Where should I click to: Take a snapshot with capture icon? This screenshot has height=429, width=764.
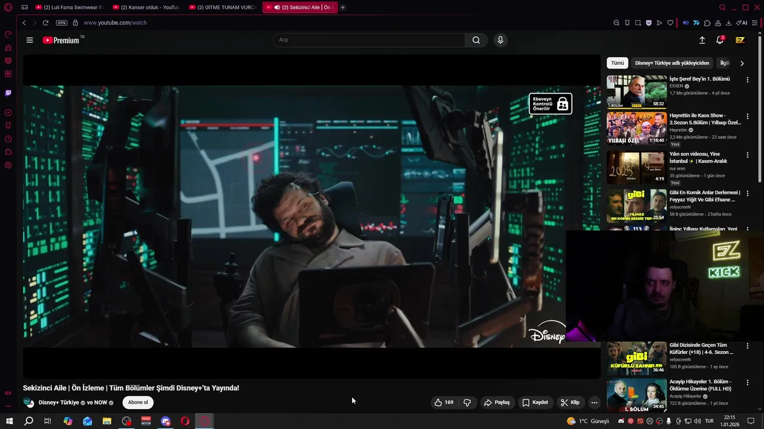coord(638,23)
